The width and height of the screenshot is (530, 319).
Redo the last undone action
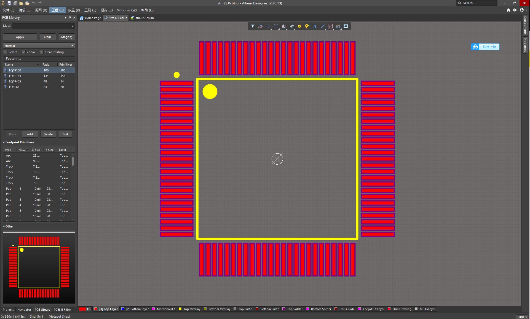[x=40, y=3]
